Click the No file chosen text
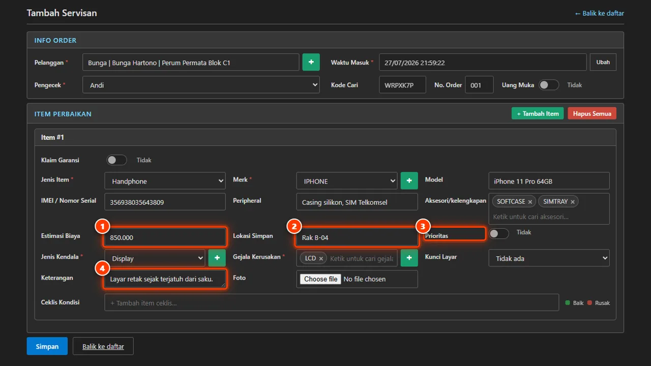The height and width of the screenshot is (366, 651). pos(365,279)
